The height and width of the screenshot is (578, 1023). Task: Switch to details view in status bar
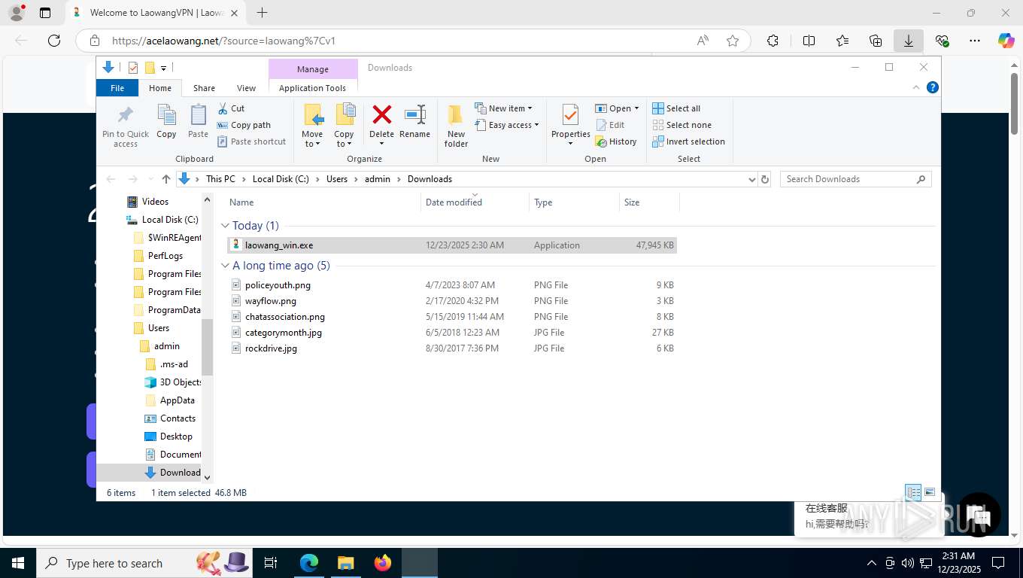913,492
